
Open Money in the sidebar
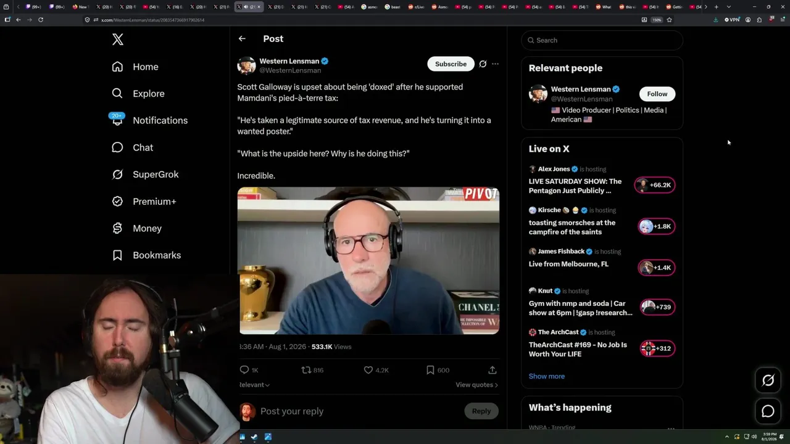[x=136, y=228]
